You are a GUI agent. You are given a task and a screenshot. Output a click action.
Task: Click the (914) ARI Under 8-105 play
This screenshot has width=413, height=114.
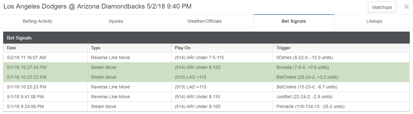[x=197, y=106]
